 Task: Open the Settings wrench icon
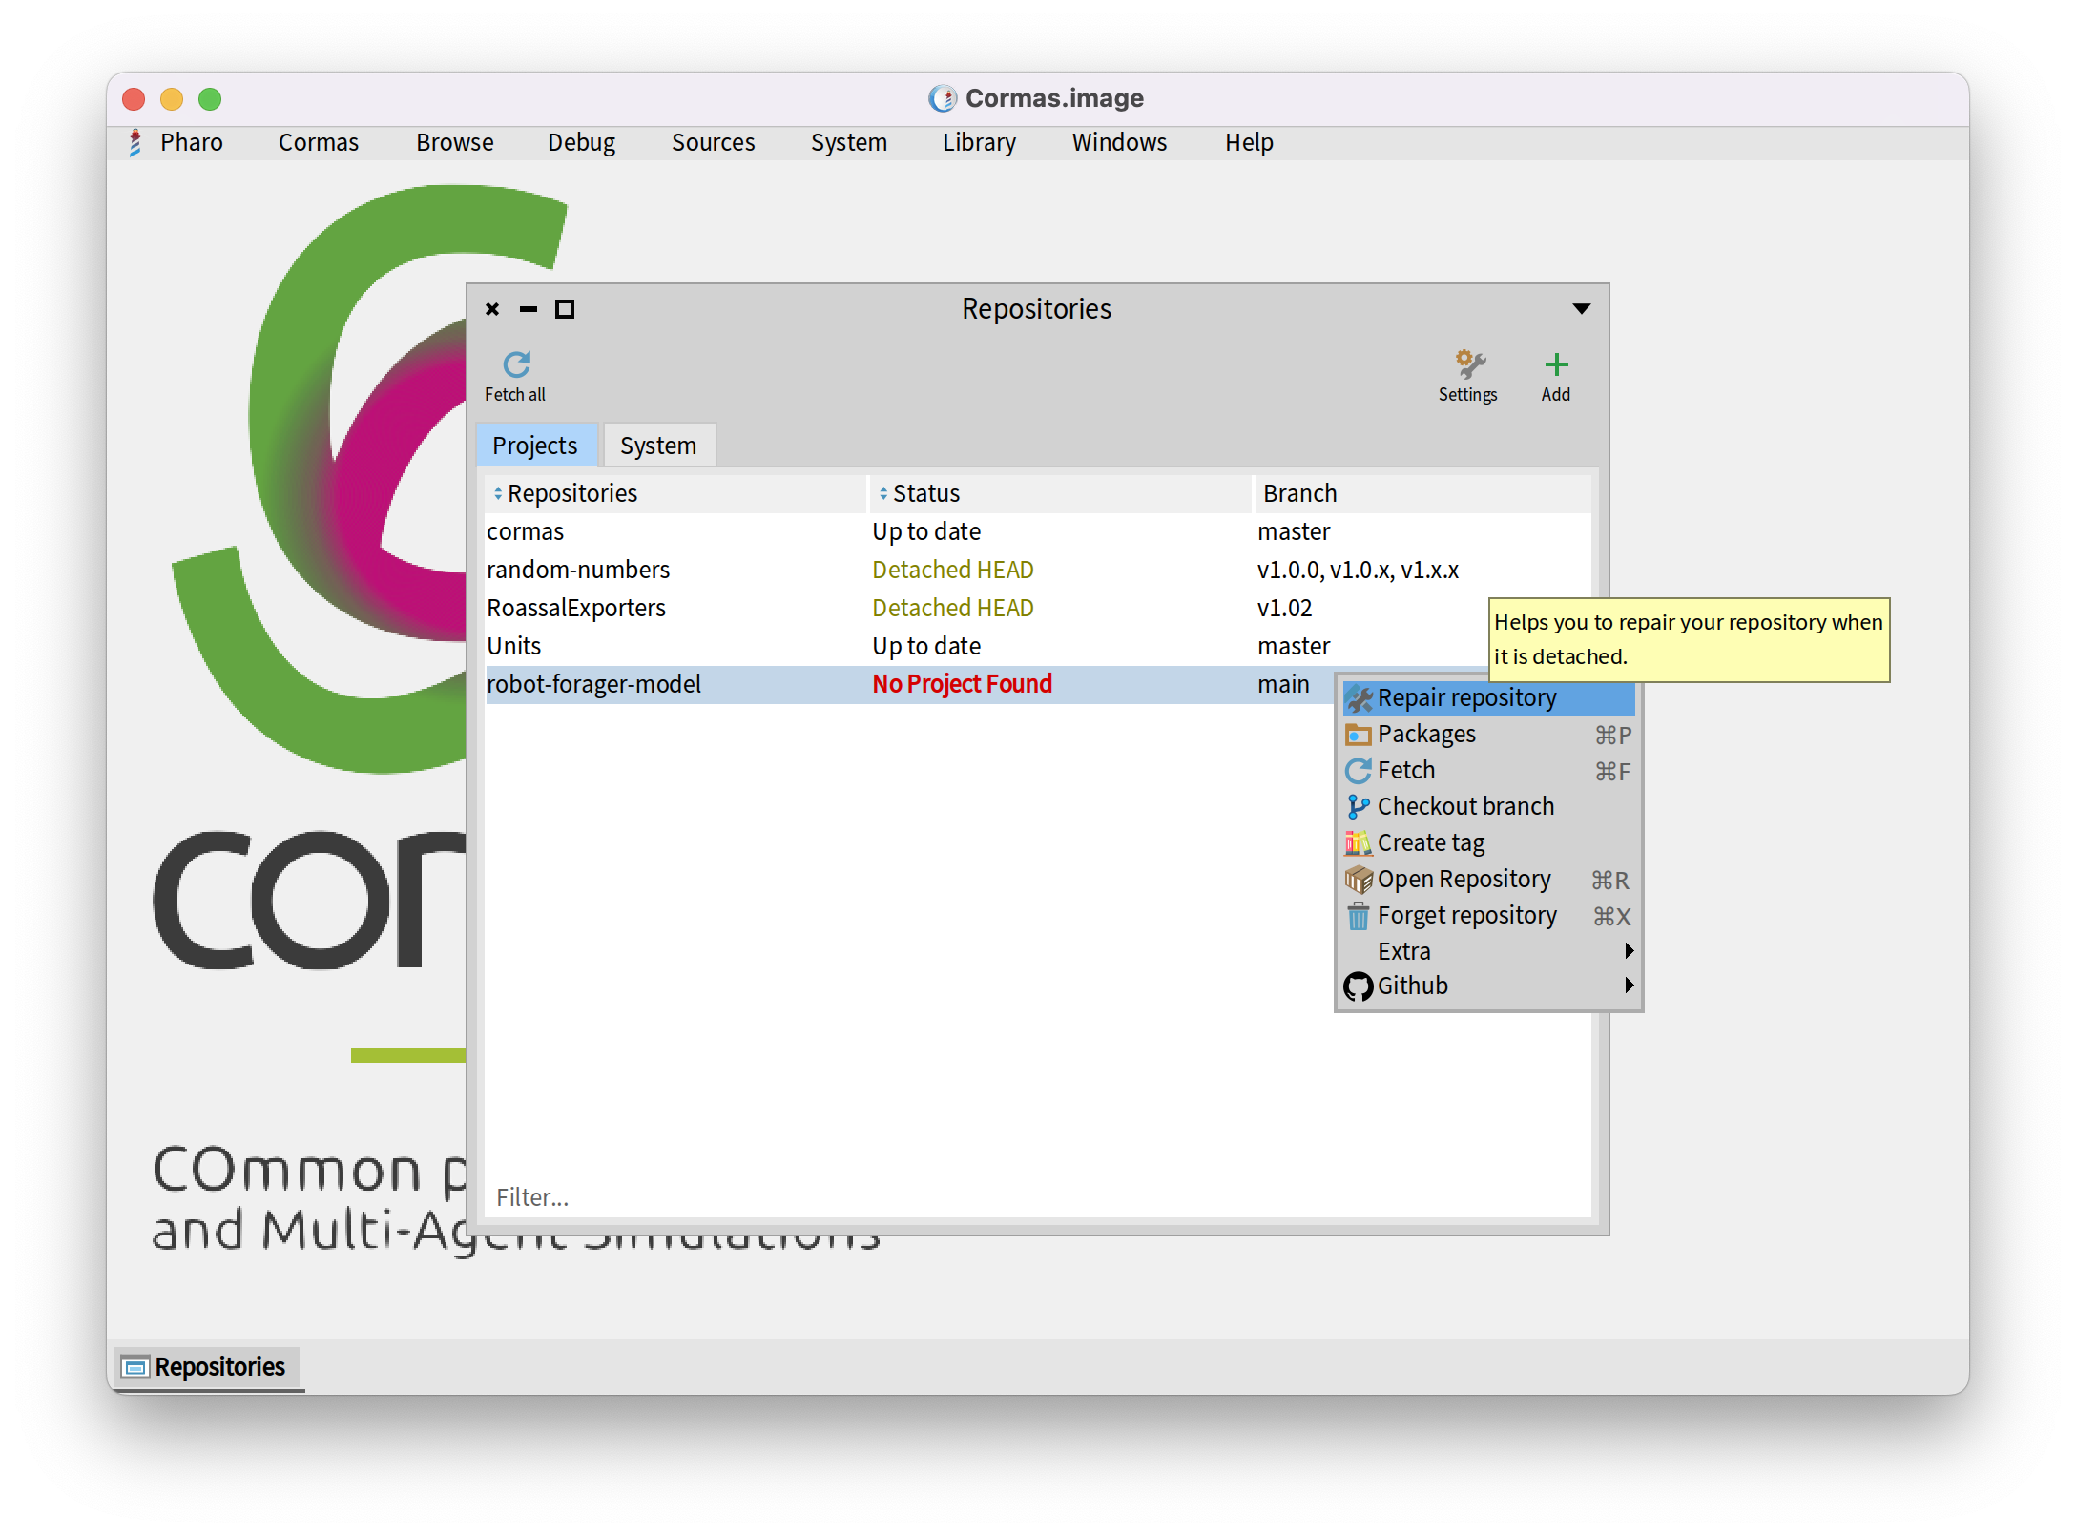1469,364
